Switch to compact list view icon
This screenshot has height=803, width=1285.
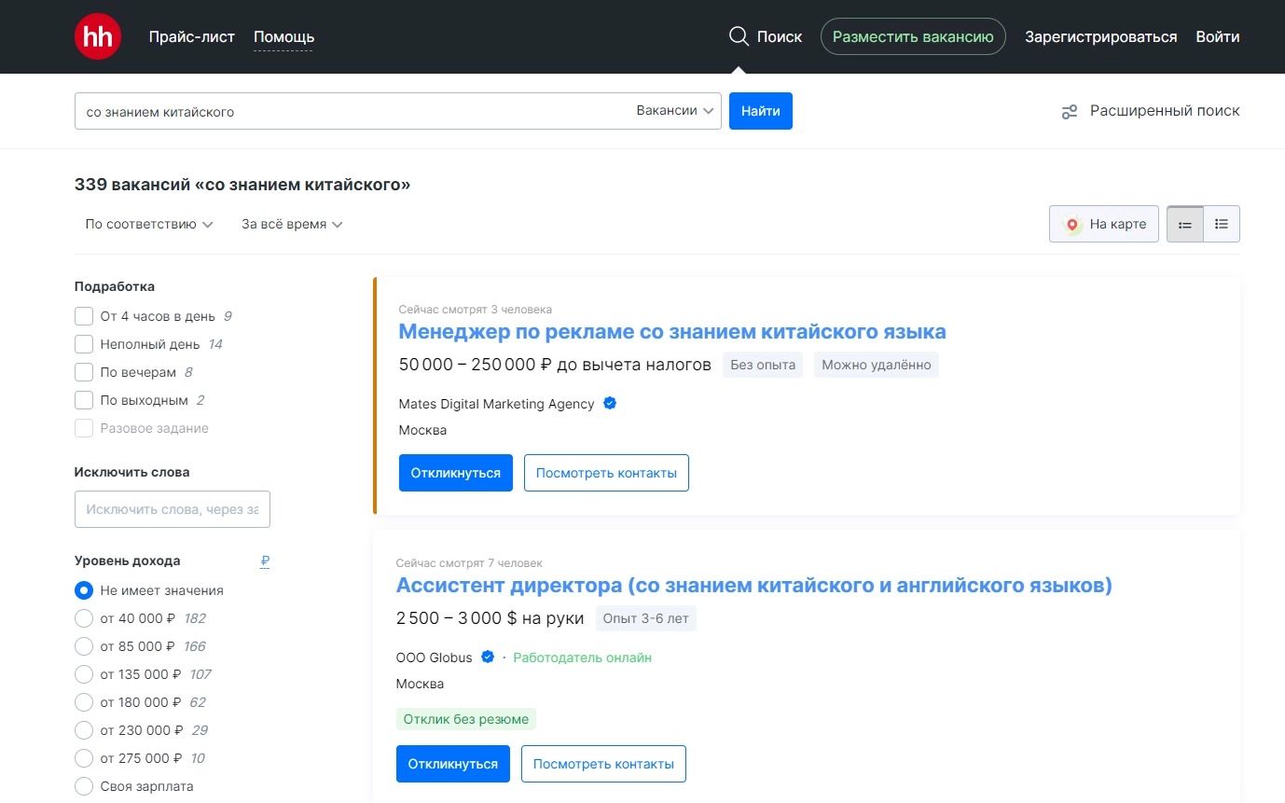point(1222,224)
